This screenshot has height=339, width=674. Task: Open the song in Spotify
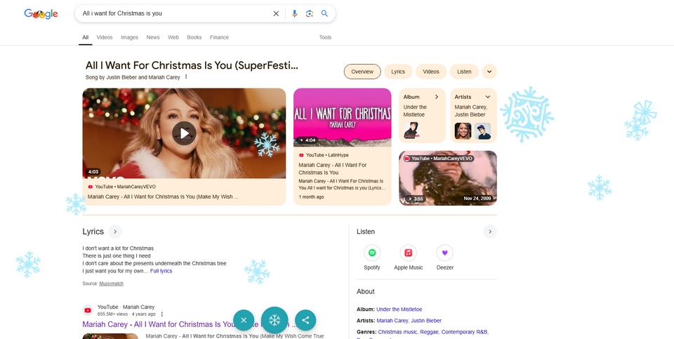[372, 253]
